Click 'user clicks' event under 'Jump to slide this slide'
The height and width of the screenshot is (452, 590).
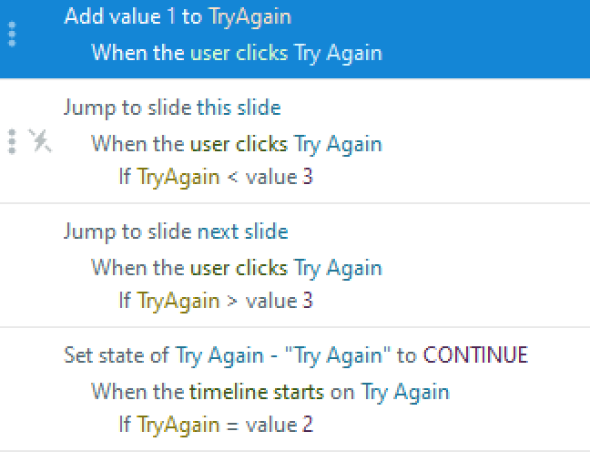pos(239,143)
